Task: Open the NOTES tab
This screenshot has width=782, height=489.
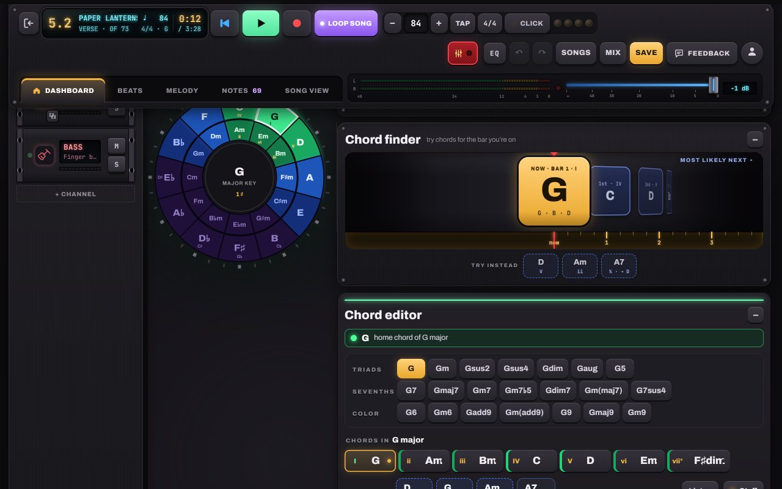Action: pyautogui.click(x=241, y=90)
